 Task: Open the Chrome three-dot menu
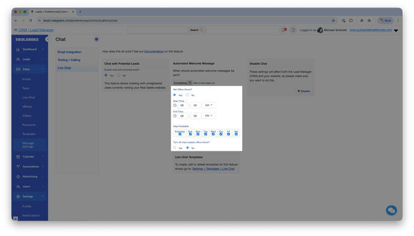pyautogui.click(x=398, y=20)
